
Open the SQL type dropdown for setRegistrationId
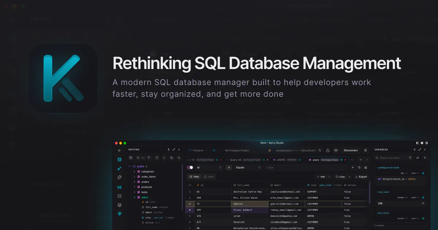point(404,173)
